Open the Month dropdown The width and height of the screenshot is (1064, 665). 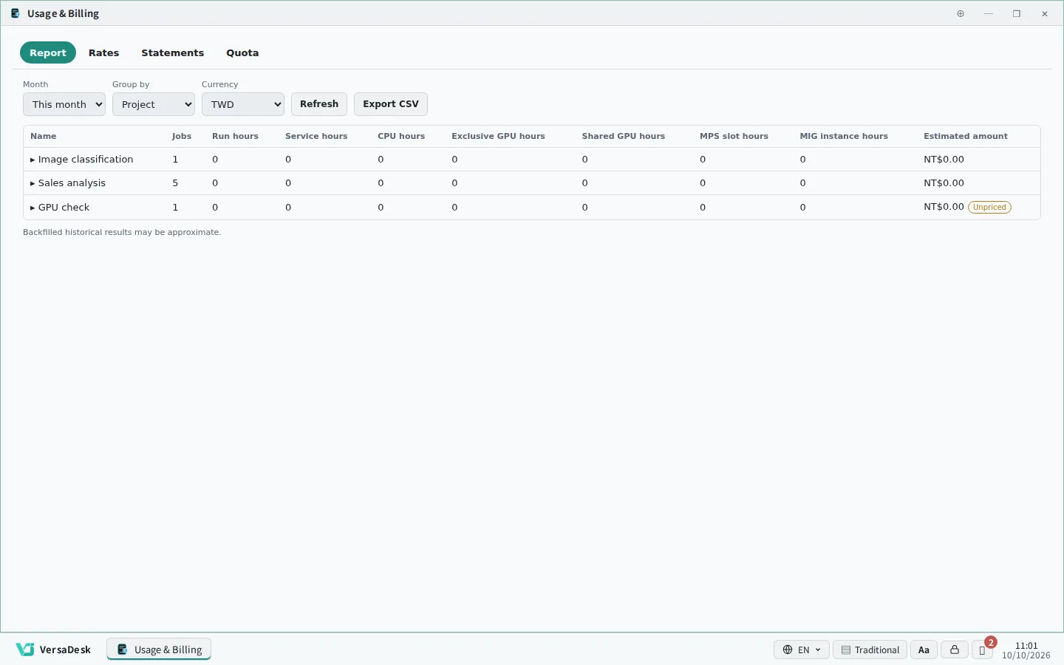(64, 104)
